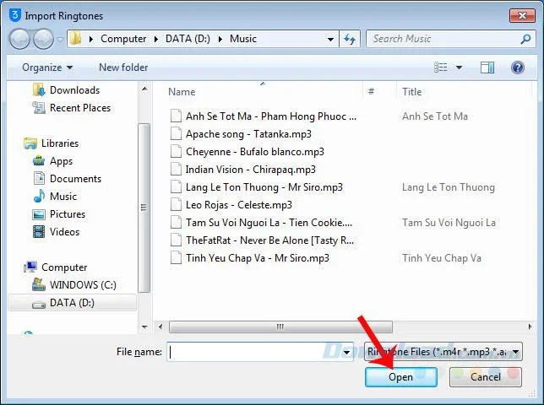Select the Music library icon in sidebar
Viewport: 544px width, 405px height.
(x=39, y=196)
